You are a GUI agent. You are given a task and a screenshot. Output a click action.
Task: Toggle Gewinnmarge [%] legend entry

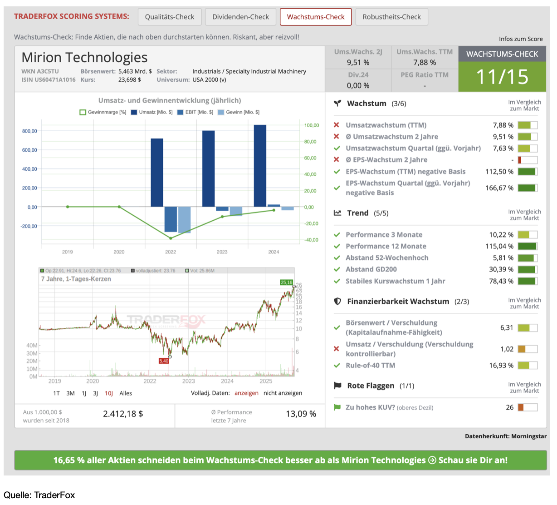pos(103,112)
